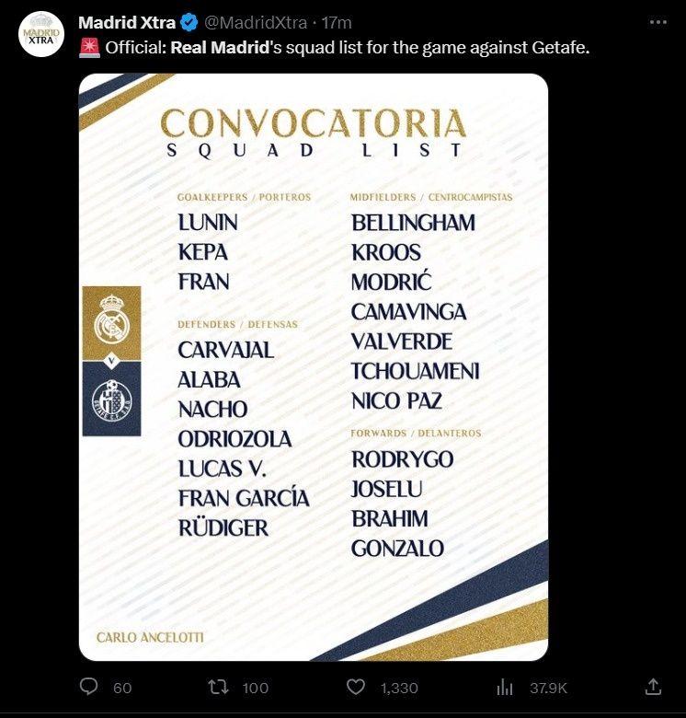Open tweet analytics via the views bar icon
The height and width of the screenshot is (718, 686).
pyautogui.click(x=505, y=687)
